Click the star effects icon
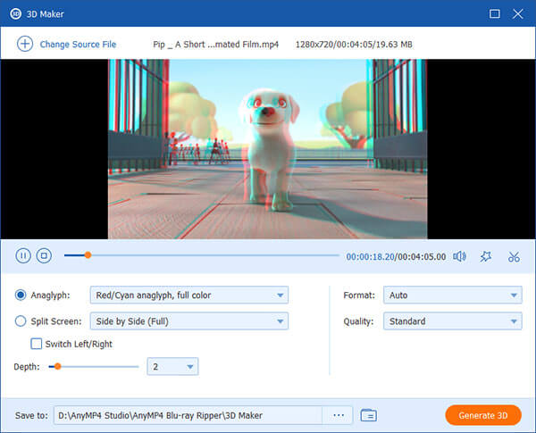Viewport: 536px width, 433px height. 486,256
